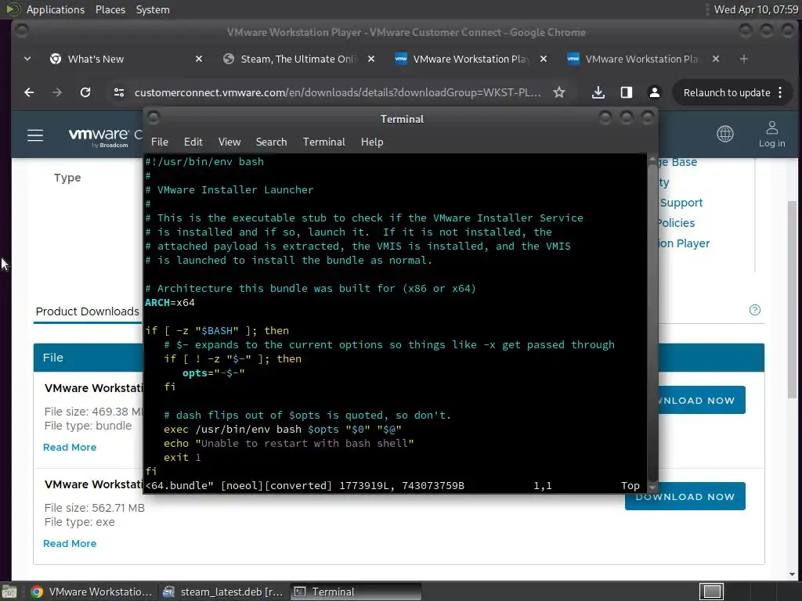Switch to steam_latest.deb taskbar entry
802x601 pixels.
coord(223,592)
